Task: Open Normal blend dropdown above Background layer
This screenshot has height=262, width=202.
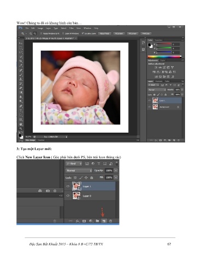Action: [x=157, y=90]
